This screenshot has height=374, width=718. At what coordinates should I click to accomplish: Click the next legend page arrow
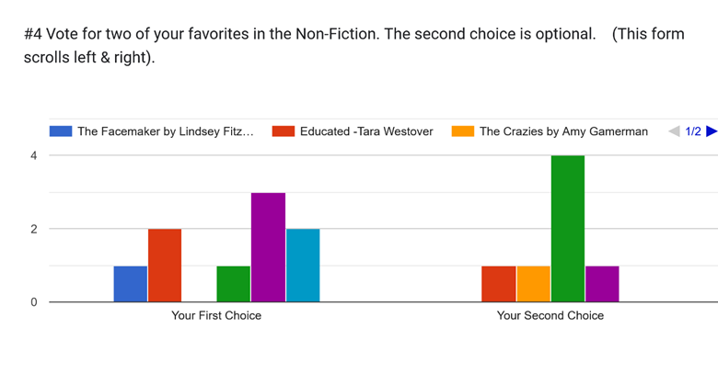pos(711,131)
